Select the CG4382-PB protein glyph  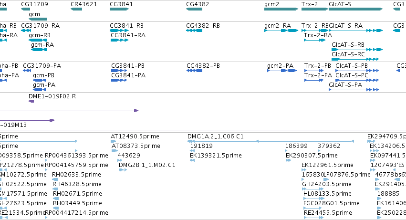pos(195,71)
